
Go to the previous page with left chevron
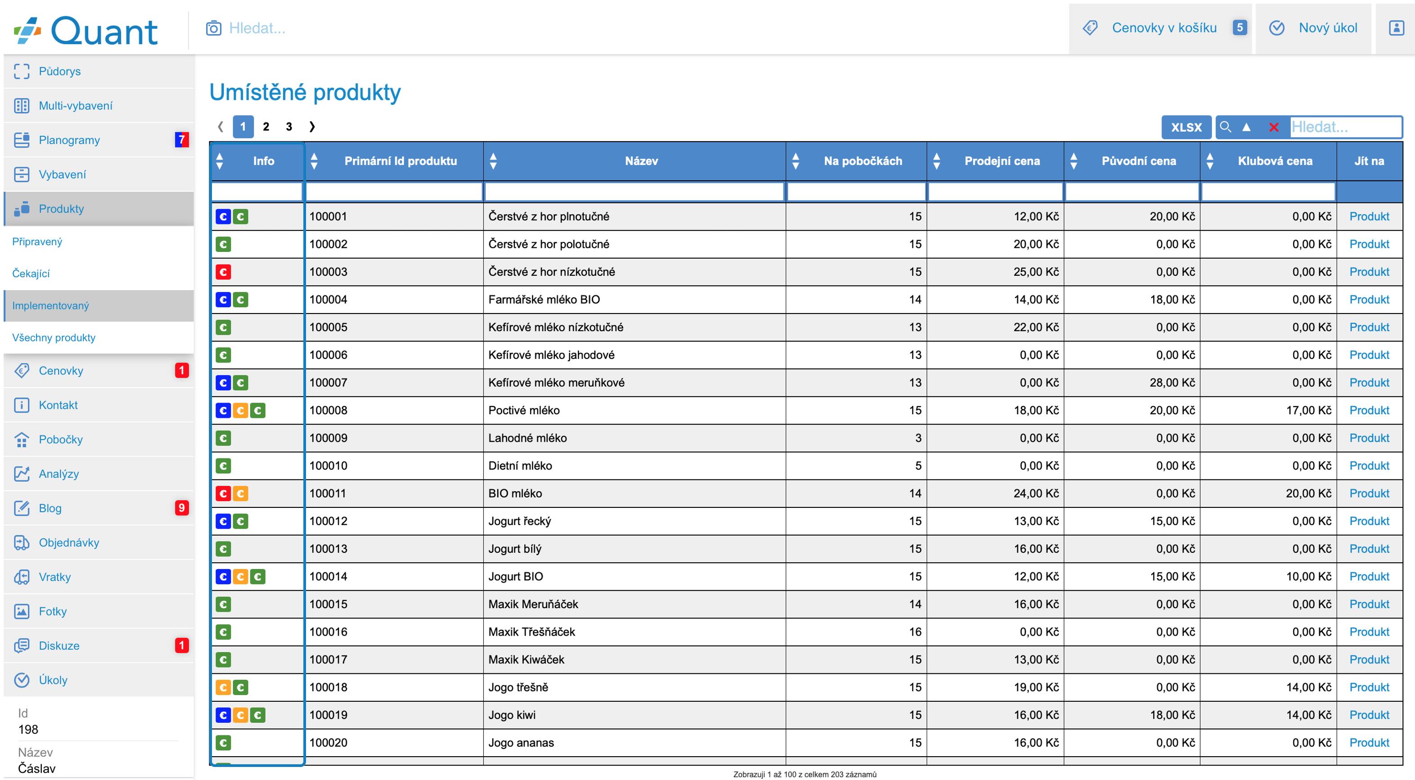coord(220,127)
